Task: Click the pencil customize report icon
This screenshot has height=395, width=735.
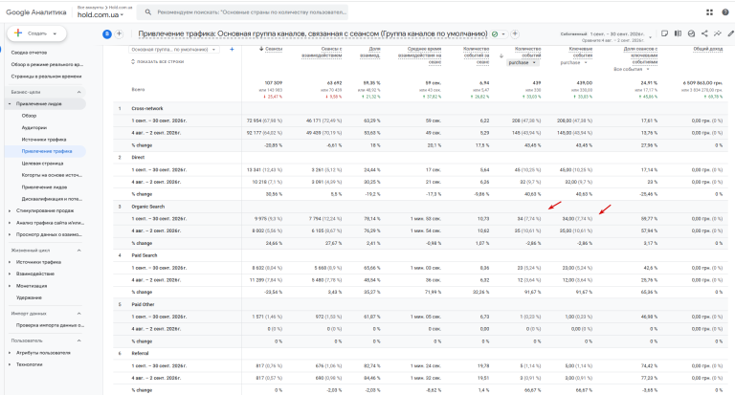Action: (731, 33)
